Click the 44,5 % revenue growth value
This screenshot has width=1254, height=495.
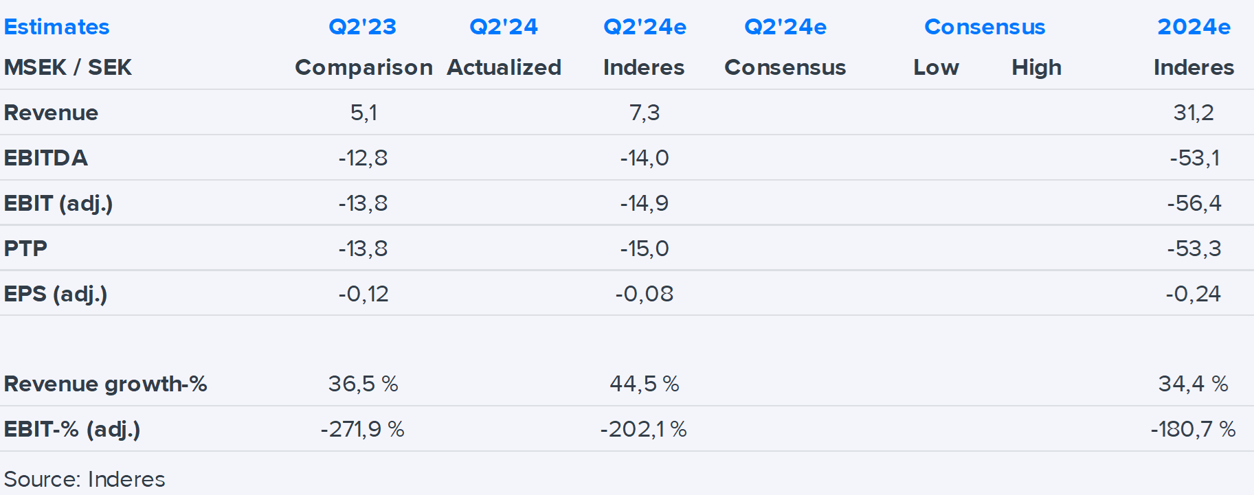tap(644, 384)
